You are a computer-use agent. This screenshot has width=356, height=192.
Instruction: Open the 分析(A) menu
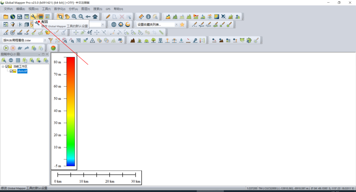73,9
